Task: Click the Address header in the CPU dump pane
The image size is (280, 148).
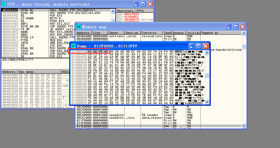Action: click(10, 72)
